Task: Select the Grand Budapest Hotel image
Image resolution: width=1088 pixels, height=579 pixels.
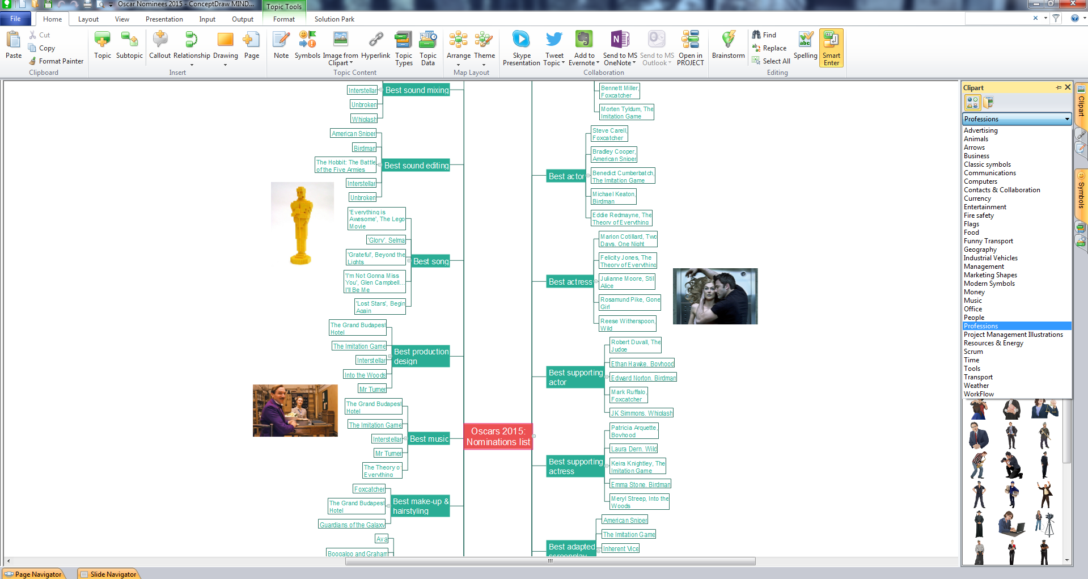Action: 295,411
